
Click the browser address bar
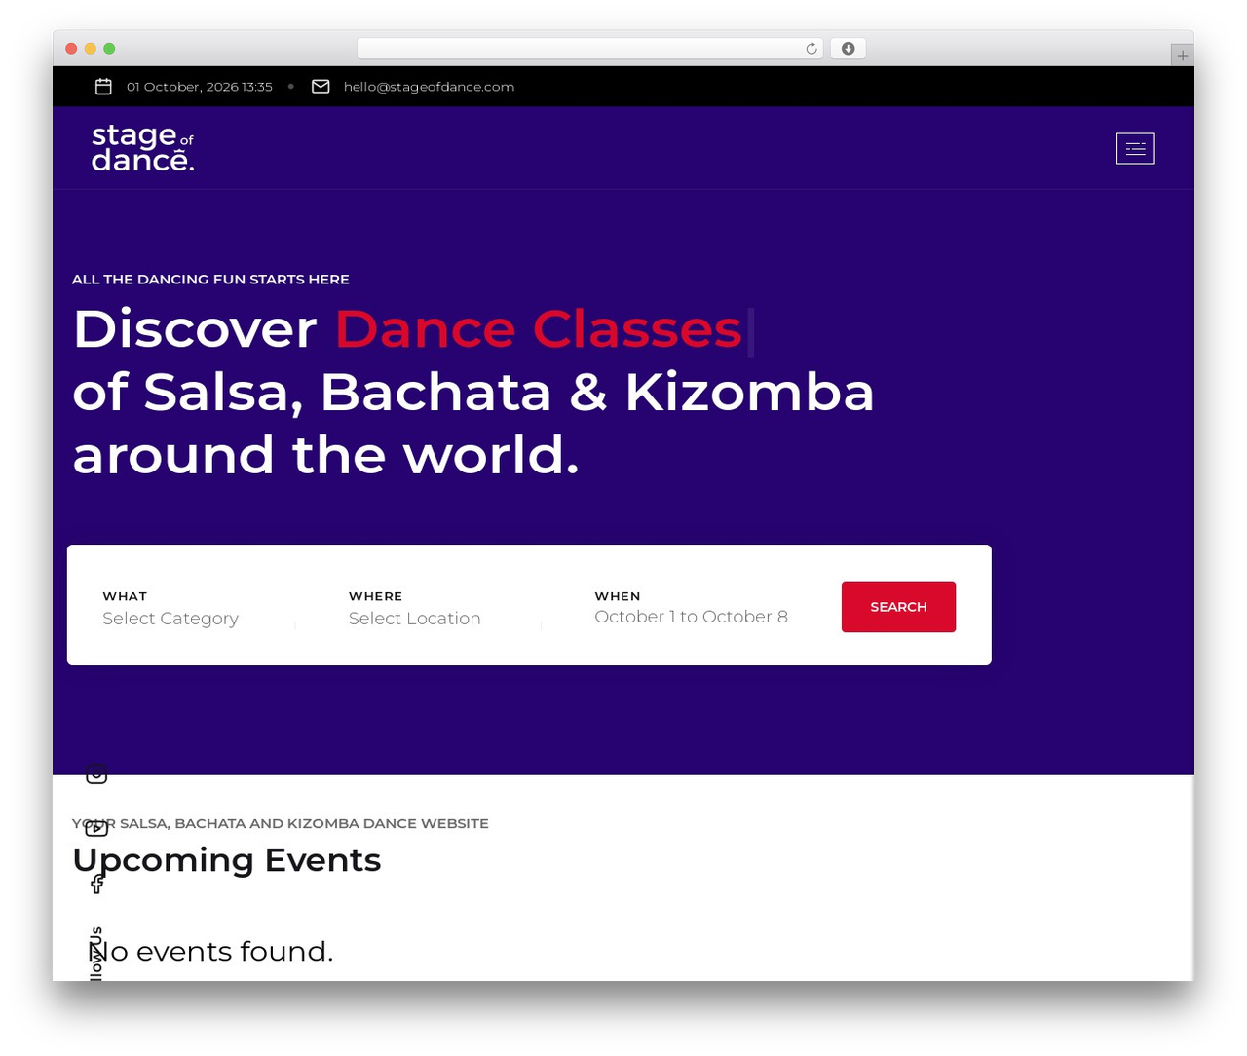[x=589, y=49]
